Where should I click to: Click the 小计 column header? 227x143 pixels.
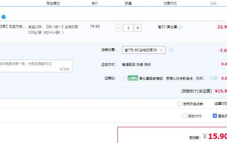coord(213,3)
